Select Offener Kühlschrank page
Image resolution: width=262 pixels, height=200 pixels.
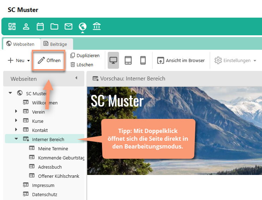click(x=59, y=176)
